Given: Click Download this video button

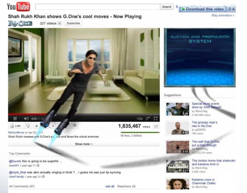Looking at the screenshot, I should tap(203, 9).
